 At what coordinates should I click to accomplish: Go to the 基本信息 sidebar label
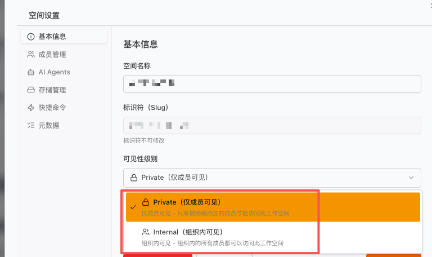click(52, 37)
